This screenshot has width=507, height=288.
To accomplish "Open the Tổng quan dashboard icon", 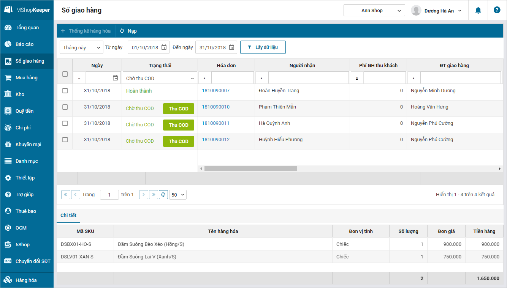I will coord(8,28).
